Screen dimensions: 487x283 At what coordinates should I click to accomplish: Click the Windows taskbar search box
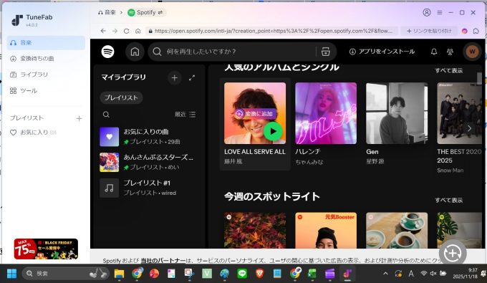[66, 274]
